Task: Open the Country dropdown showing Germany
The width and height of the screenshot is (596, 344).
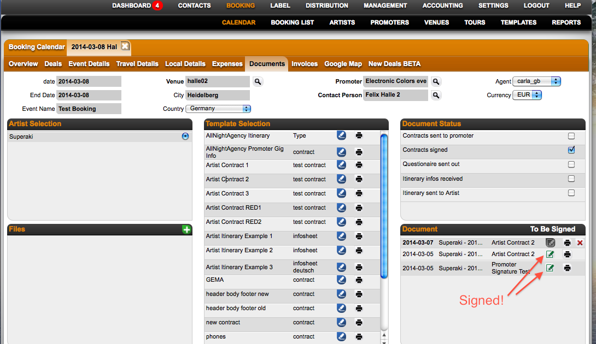Action: point(219,109)
